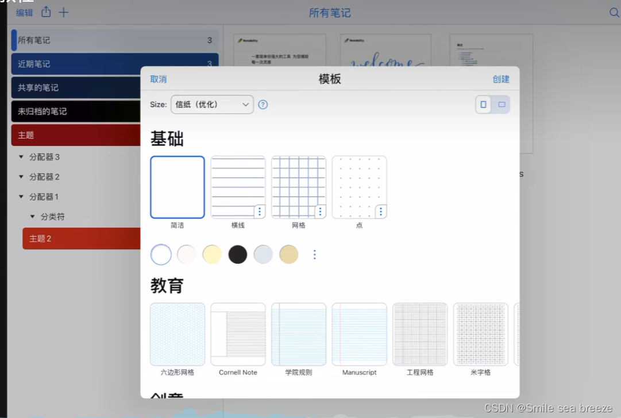
Task: Choose the black paper color swatch
Action: 238,254
